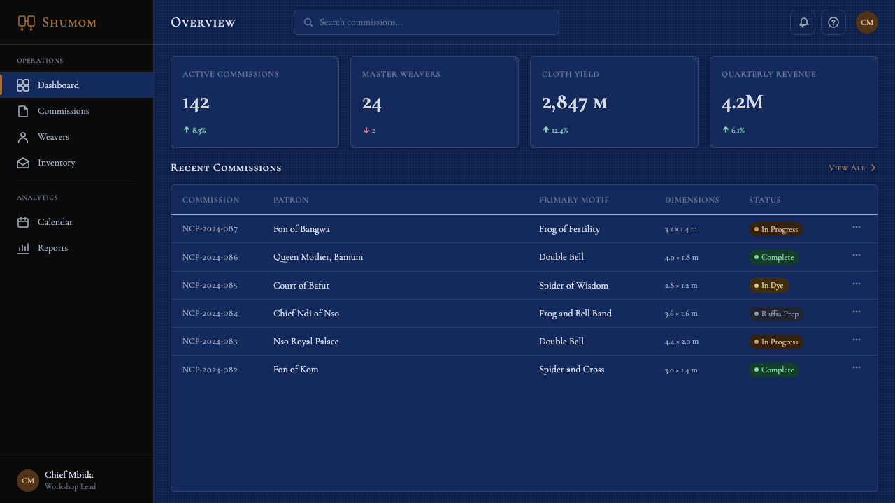The height and width of the screenshot is (503, 895).
Task: Click the In Progress badge for NCP-2024-087
Action: click(x=776, y=229)
